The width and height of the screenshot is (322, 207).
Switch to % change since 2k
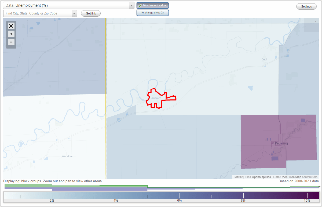[x=153, y=13]
